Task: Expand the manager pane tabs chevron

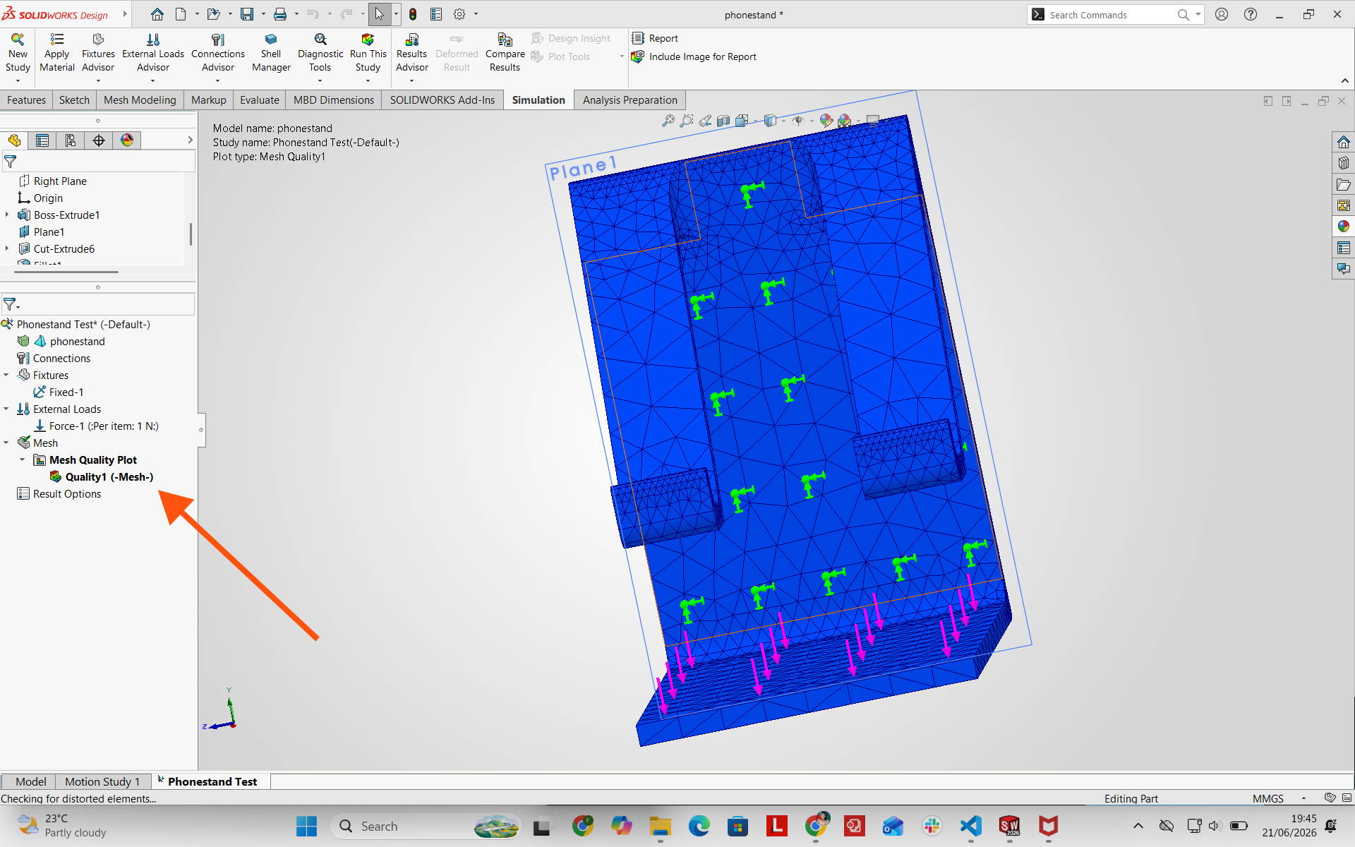Action: [190, 140]
